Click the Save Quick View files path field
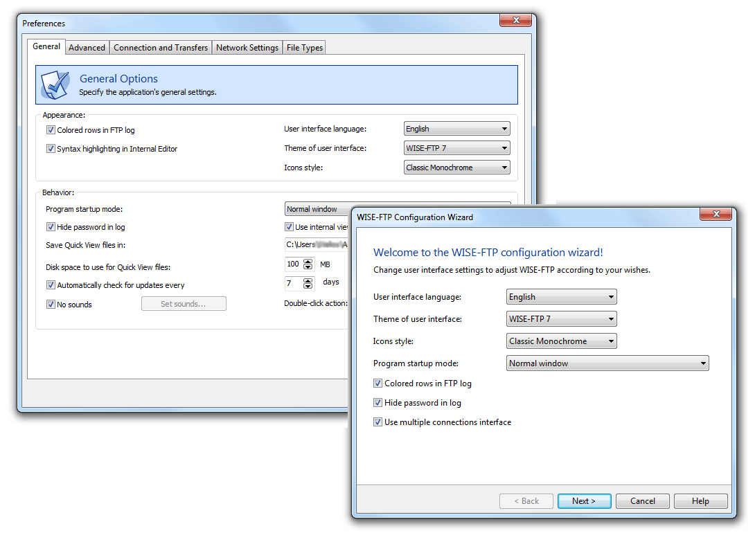The height and width of the screenshot is (533, 755). [x=317, y=244]
